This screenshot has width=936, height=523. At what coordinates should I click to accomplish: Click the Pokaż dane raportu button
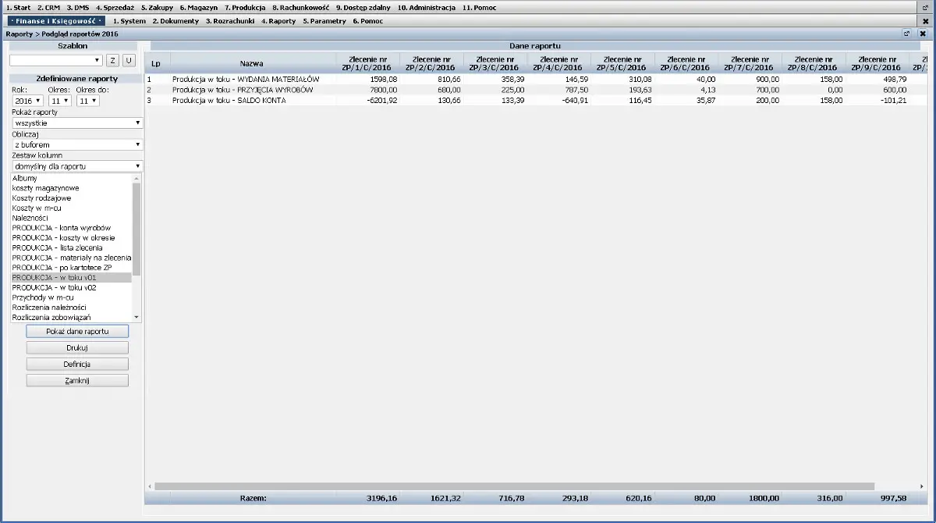pos(77,331)
